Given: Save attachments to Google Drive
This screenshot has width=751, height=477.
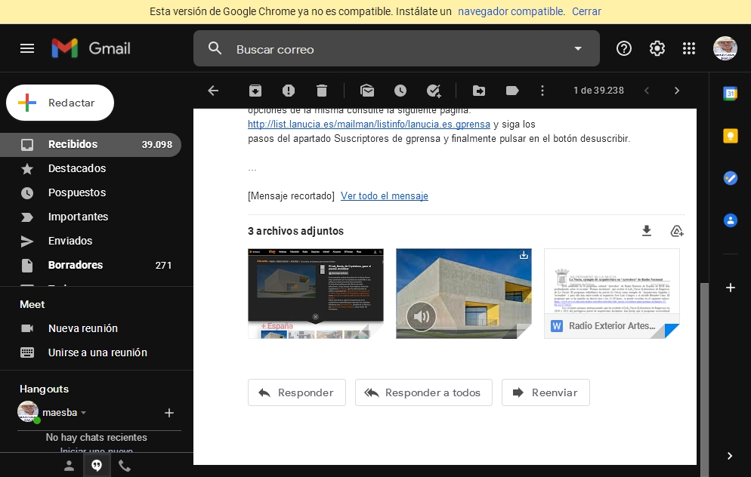Looking at the screenshot, I should pos(676,231).
